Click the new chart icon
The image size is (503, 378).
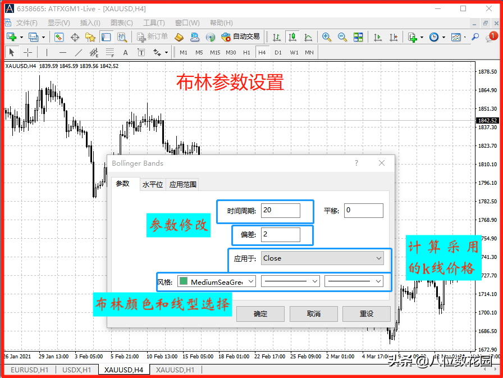coord(12,37)
